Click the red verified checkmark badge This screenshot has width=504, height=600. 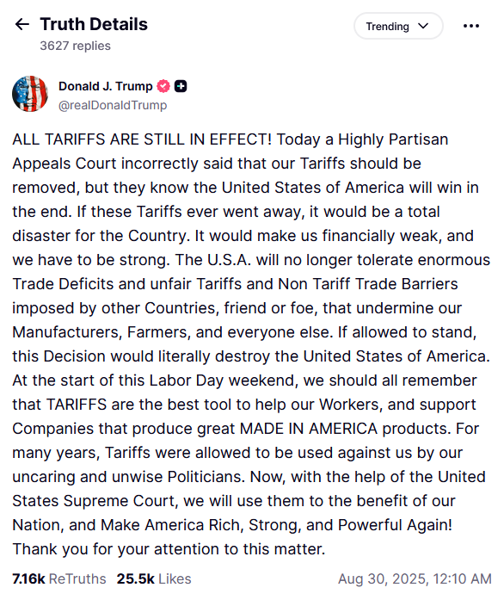163,86
